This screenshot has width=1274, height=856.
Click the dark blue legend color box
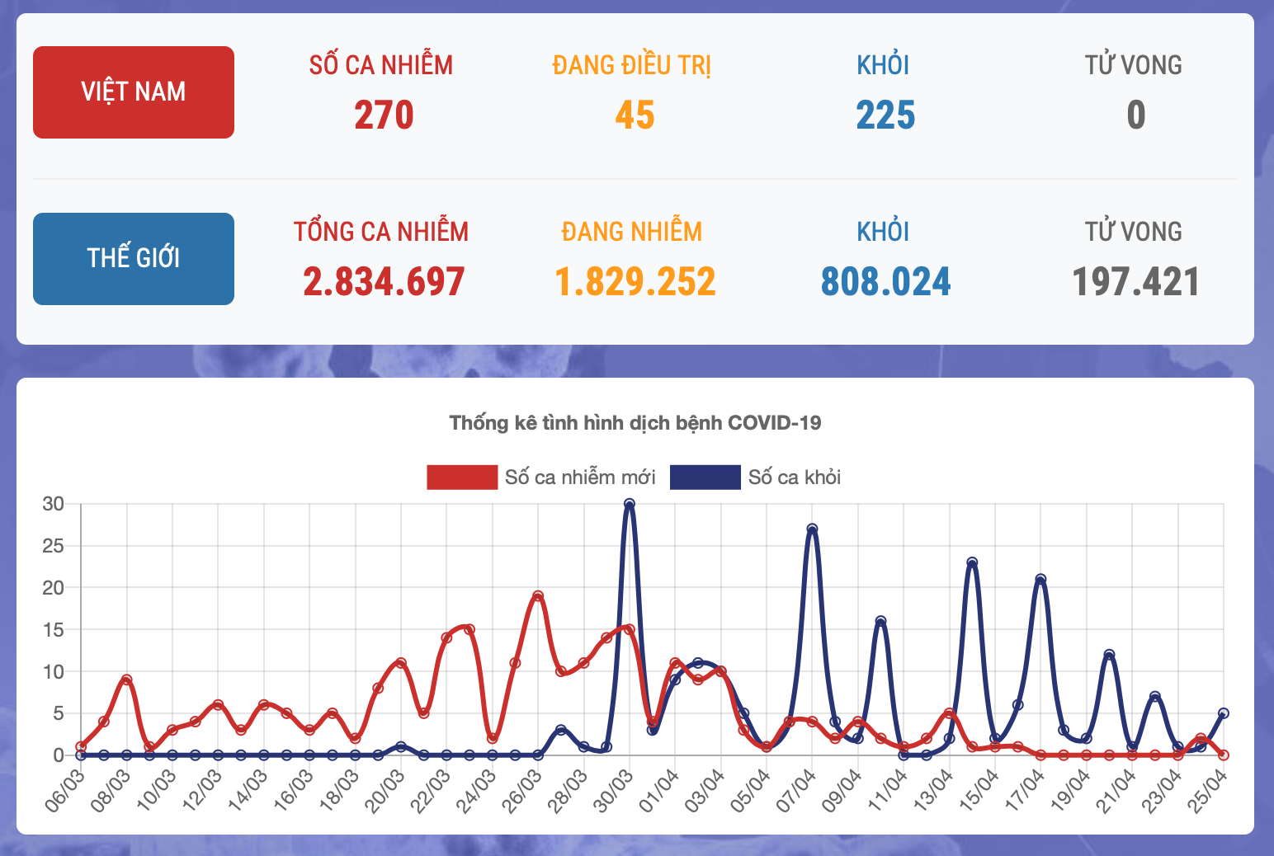pyautogui.click(x=705, y=477)
